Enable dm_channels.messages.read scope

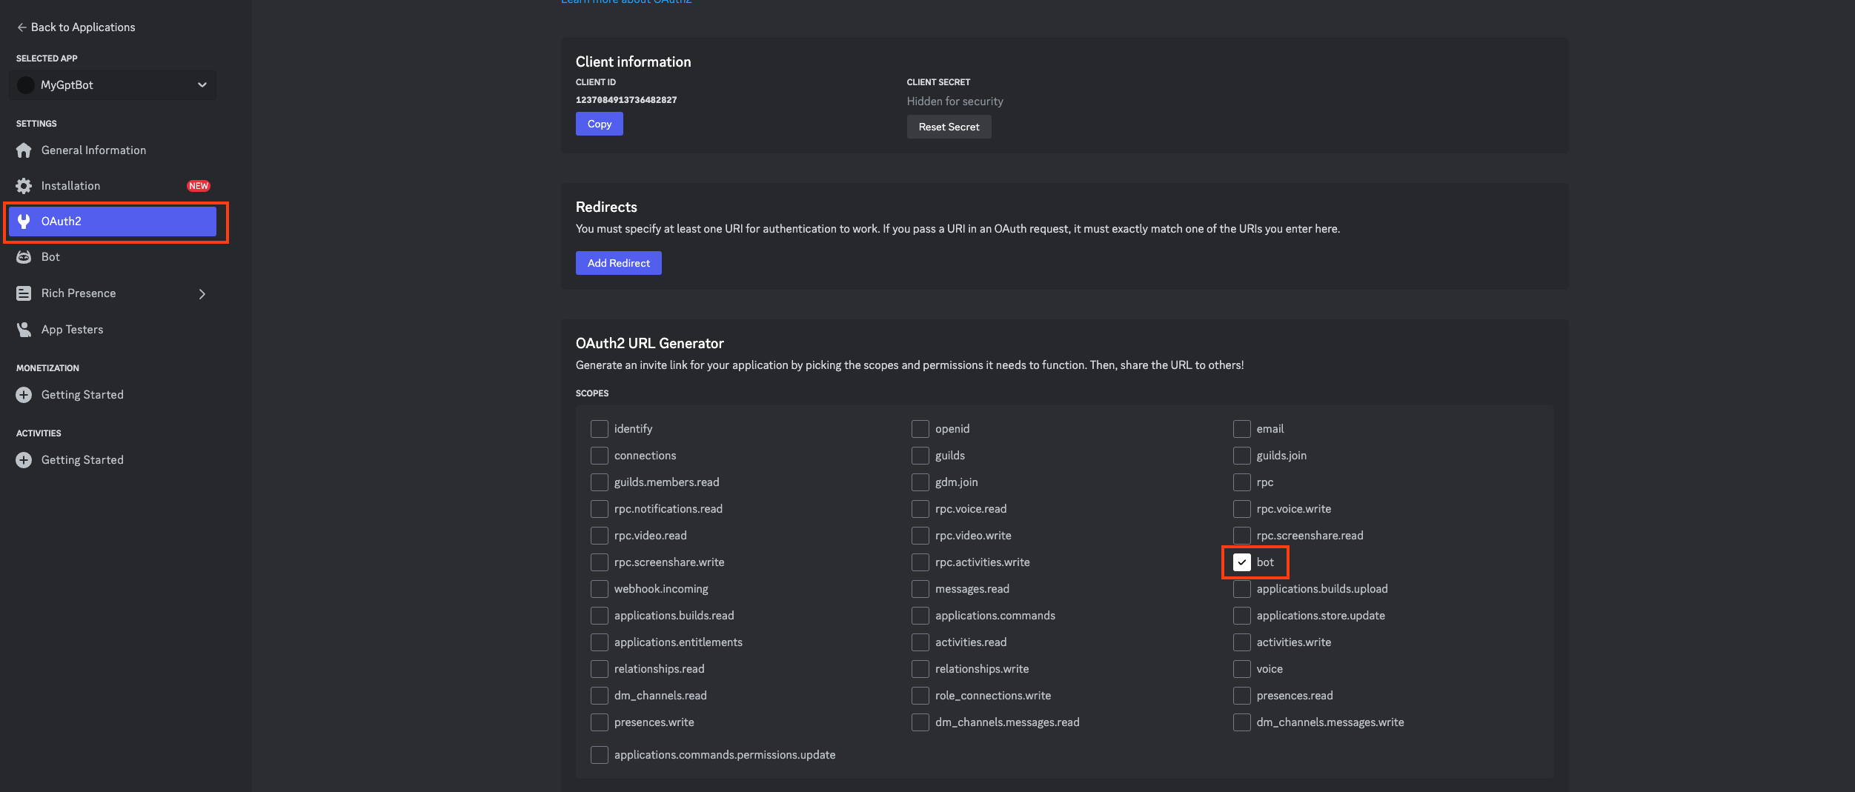click(x=920, y=722)
